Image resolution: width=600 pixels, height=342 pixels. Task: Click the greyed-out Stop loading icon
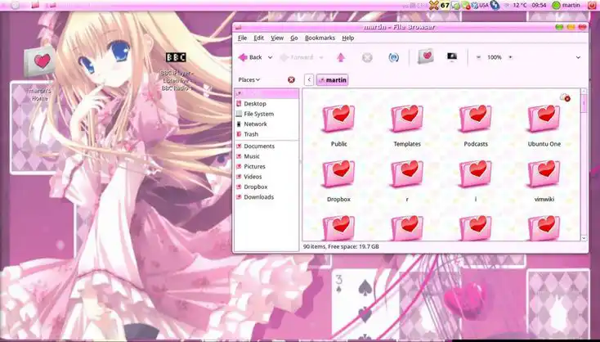point(367,57)
